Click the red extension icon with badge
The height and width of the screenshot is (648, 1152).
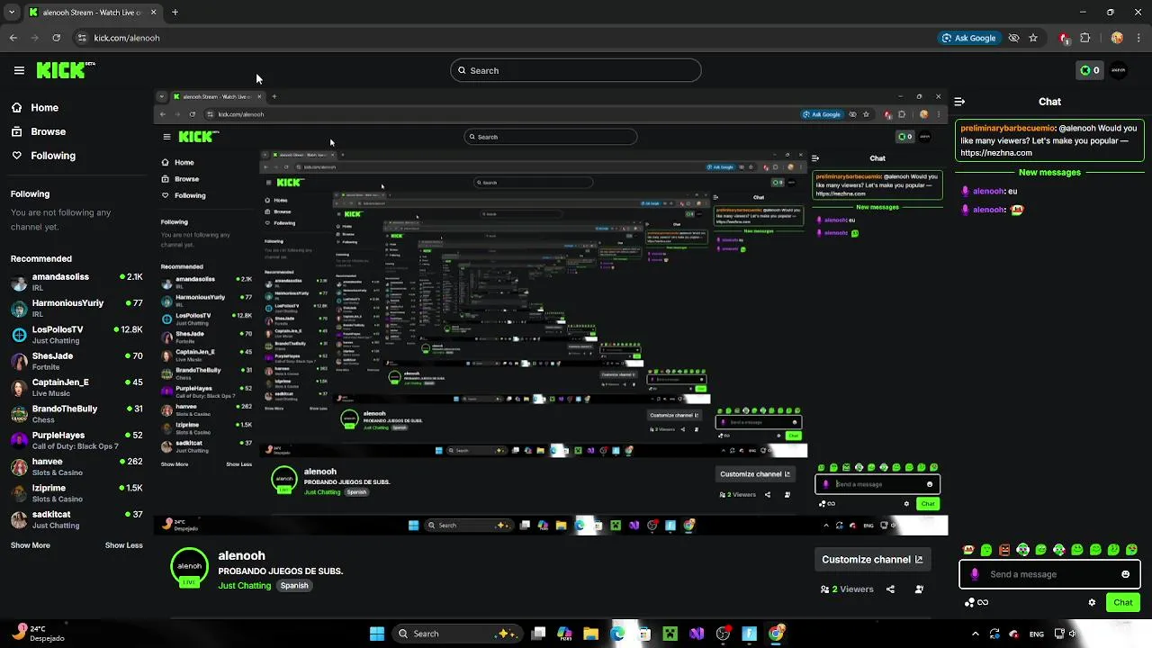[x=1064, y=38]
